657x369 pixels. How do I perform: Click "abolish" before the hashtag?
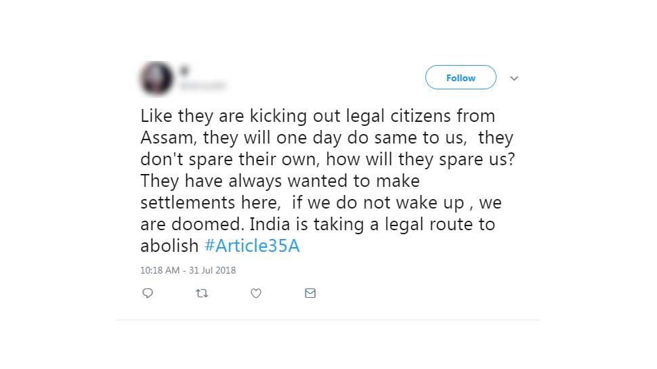tap(169, 246)
